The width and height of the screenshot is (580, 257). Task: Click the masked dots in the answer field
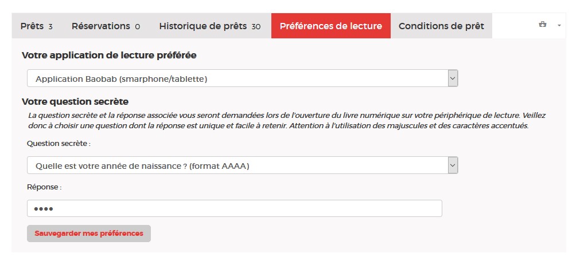(44, 209)
